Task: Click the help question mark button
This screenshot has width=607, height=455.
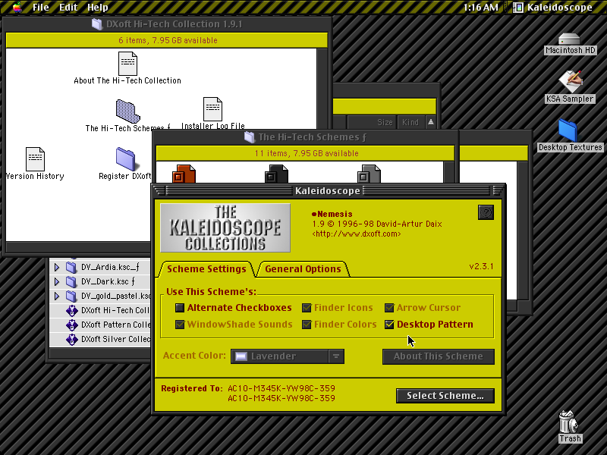Action: click(x=486, y=212)
